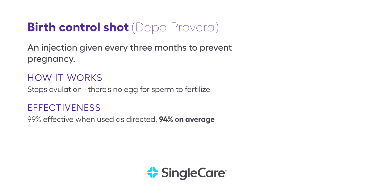
Task: Click the 'HOW IT WORKS' section heading
Action: click(65, 77)
